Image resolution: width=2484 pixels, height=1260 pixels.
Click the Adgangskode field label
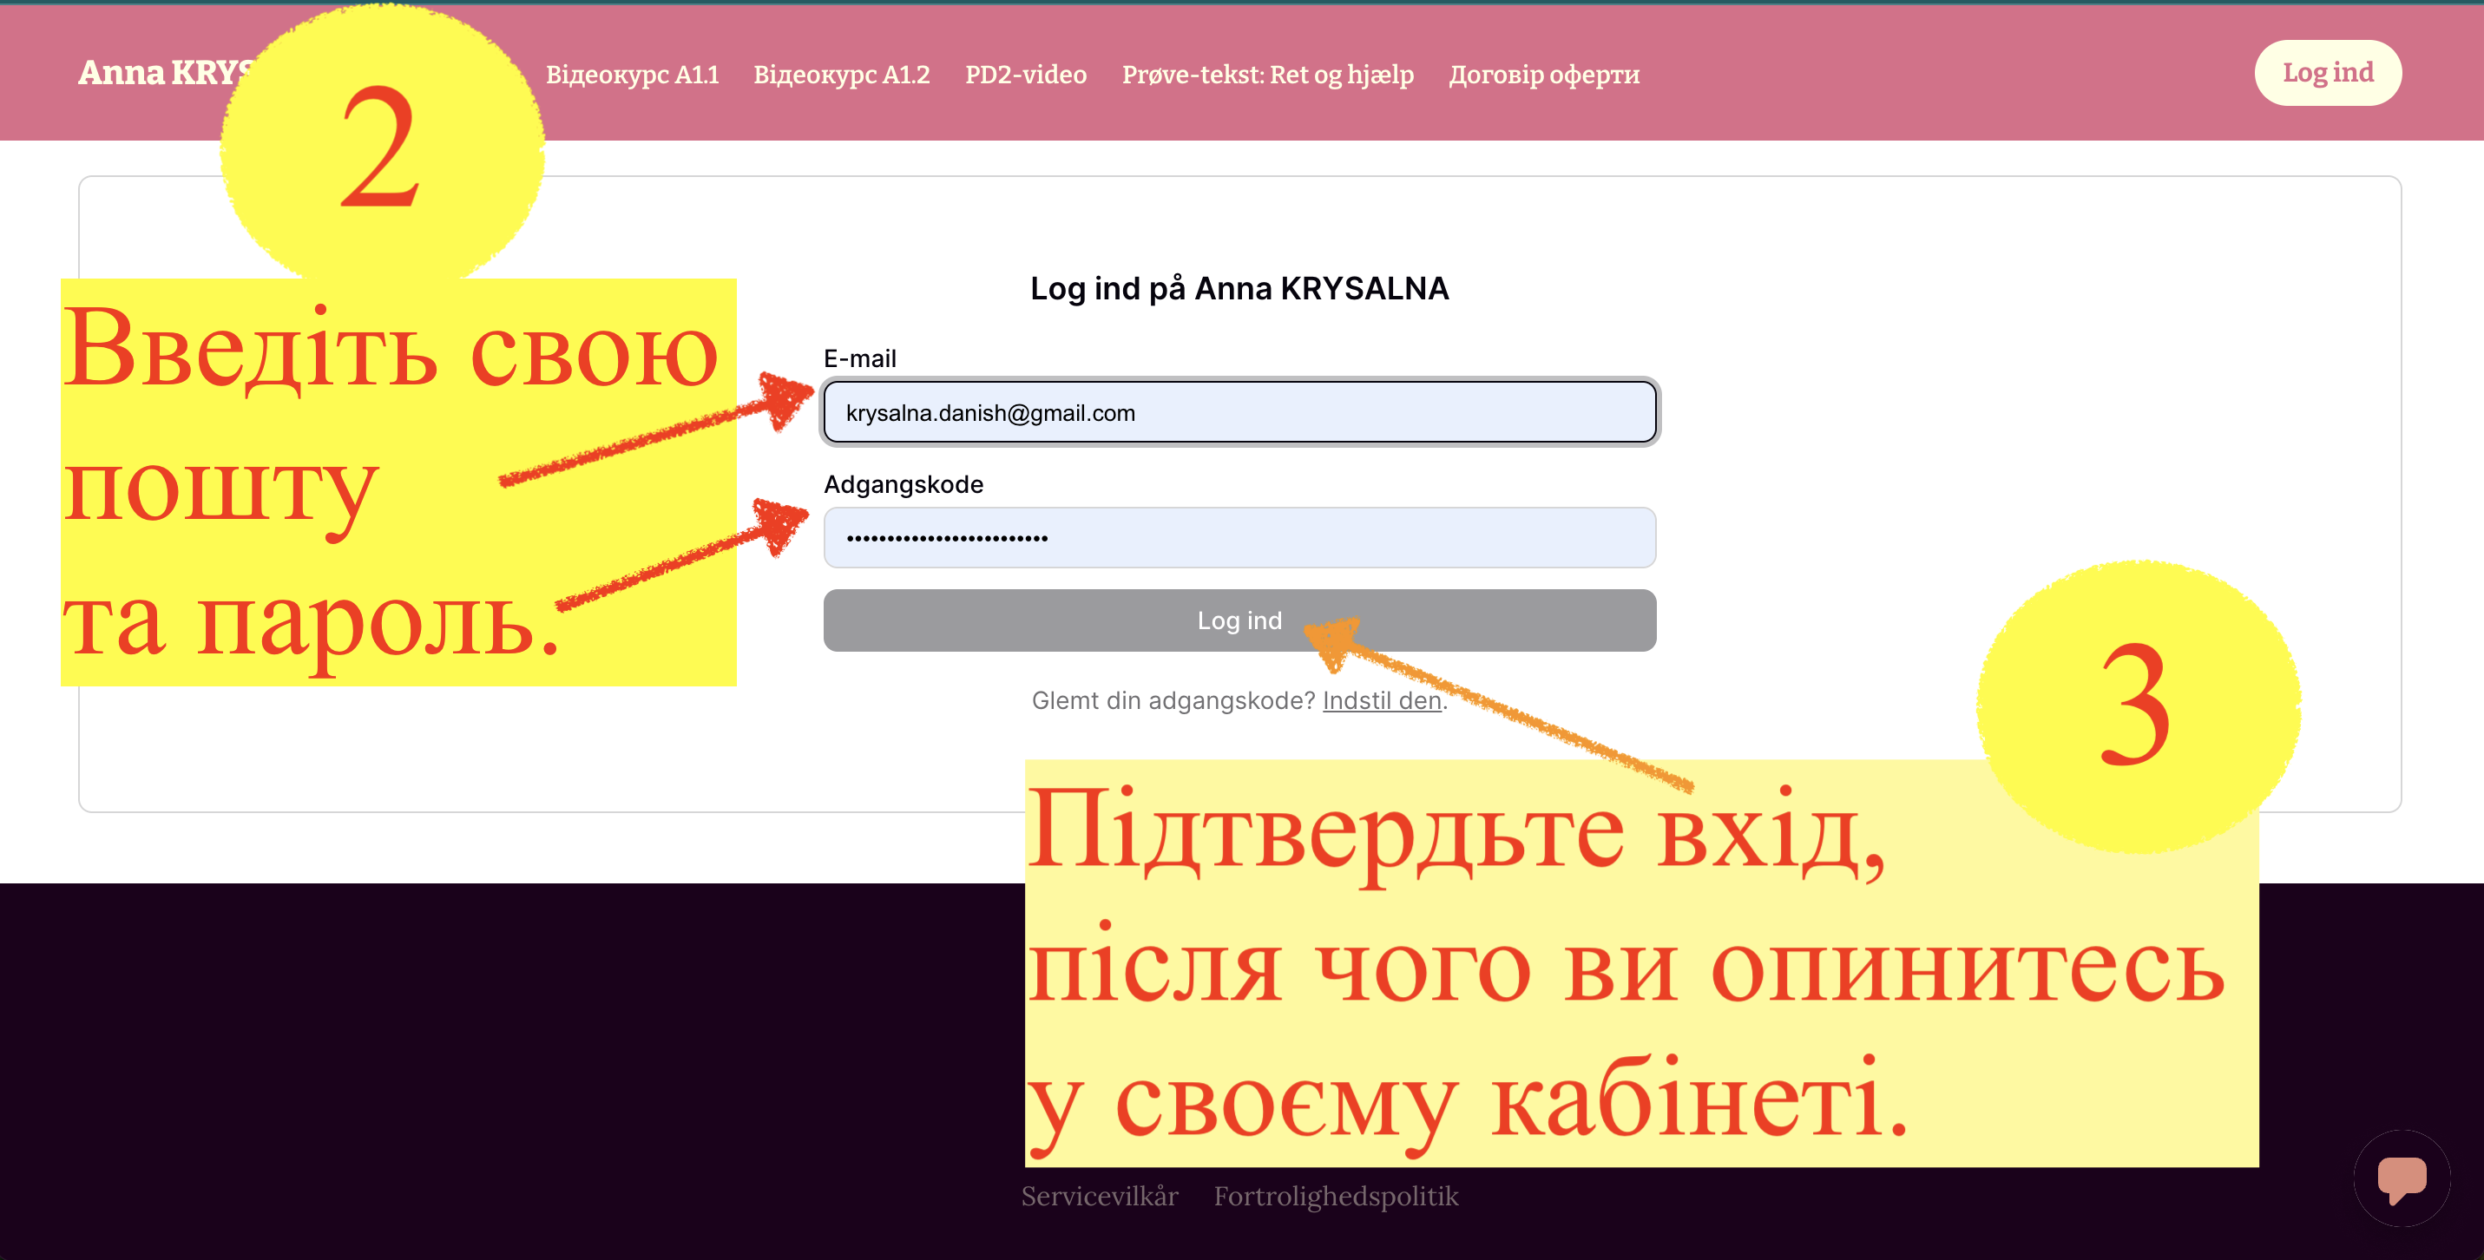pos(903,484)
